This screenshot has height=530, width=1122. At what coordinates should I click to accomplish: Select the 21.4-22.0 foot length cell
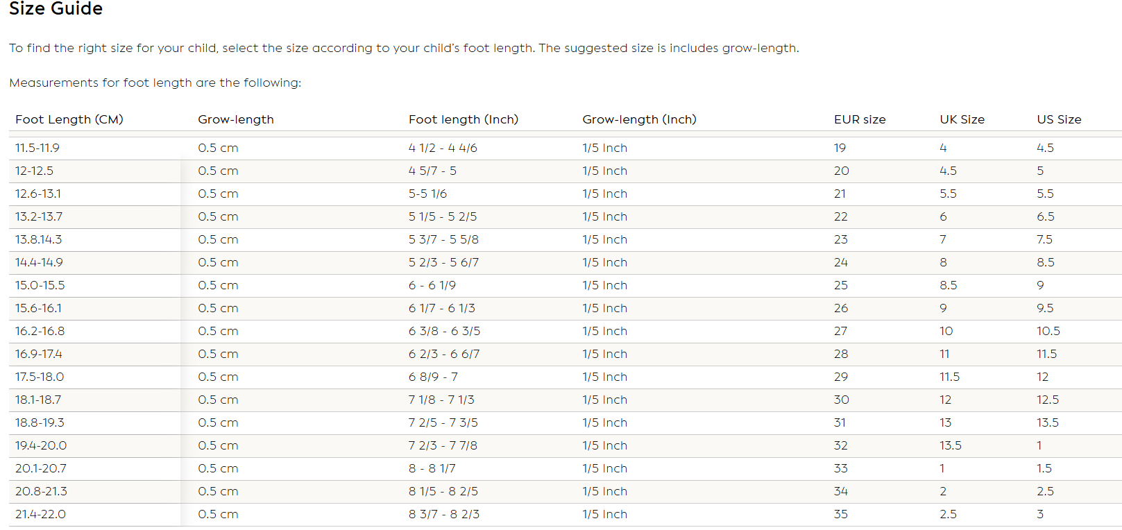coord(41,514)
